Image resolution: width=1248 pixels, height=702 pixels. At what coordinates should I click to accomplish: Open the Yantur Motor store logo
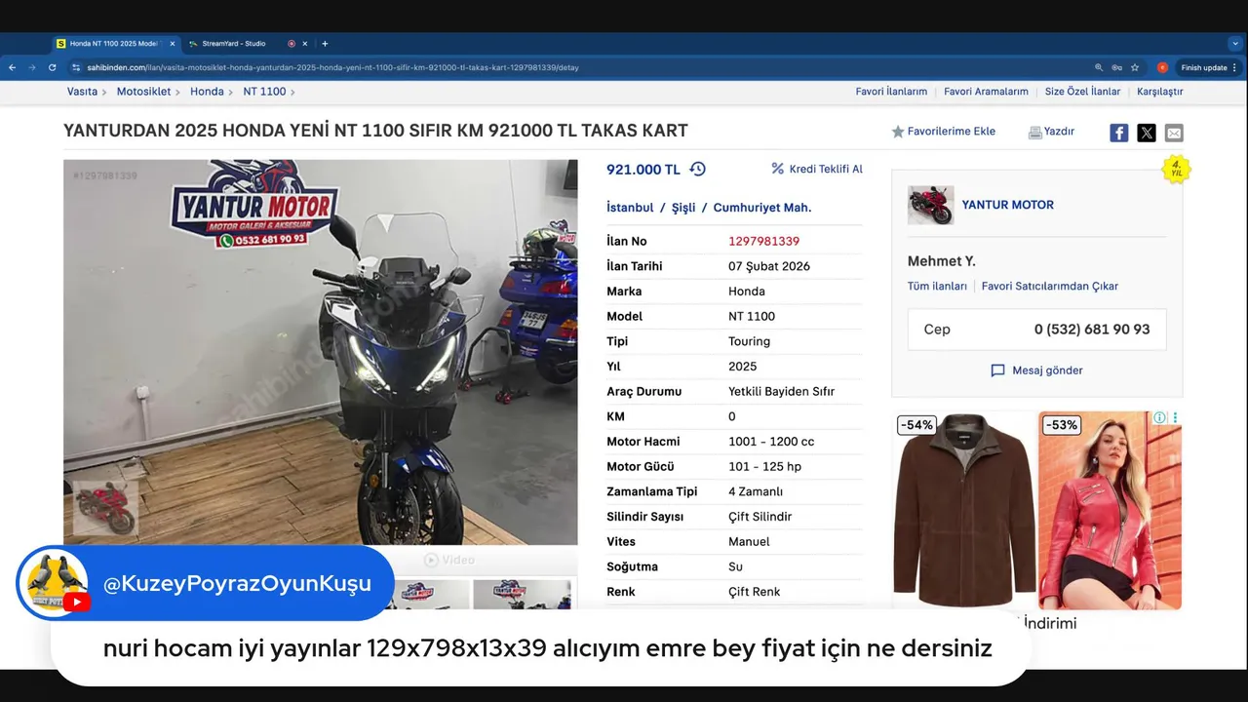tap(931, 205)
